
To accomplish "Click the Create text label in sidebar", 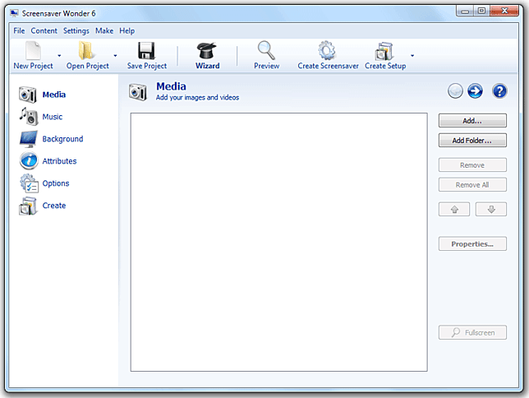I will click(54, 206).
